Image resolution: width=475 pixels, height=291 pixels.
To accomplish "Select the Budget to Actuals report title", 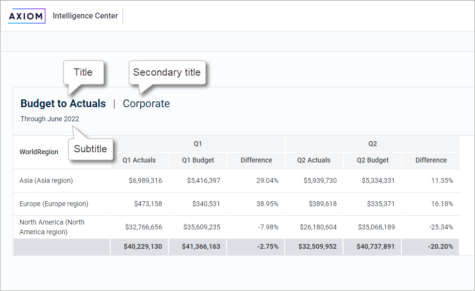I will pos(63,103).
